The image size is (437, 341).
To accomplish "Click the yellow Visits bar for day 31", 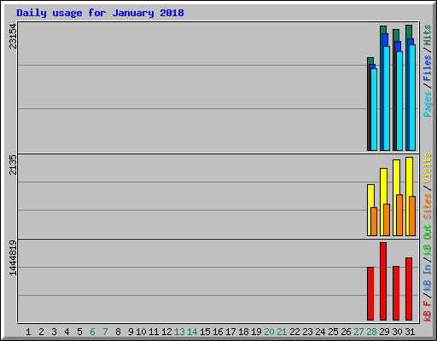I will click(408, 196).
